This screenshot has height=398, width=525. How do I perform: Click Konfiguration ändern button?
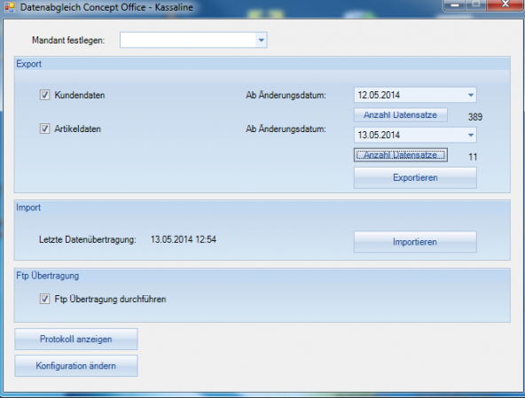click(76, 365)
